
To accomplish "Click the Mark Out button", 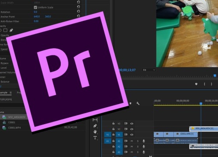I will pyautogui.click(x=212, y=84).
